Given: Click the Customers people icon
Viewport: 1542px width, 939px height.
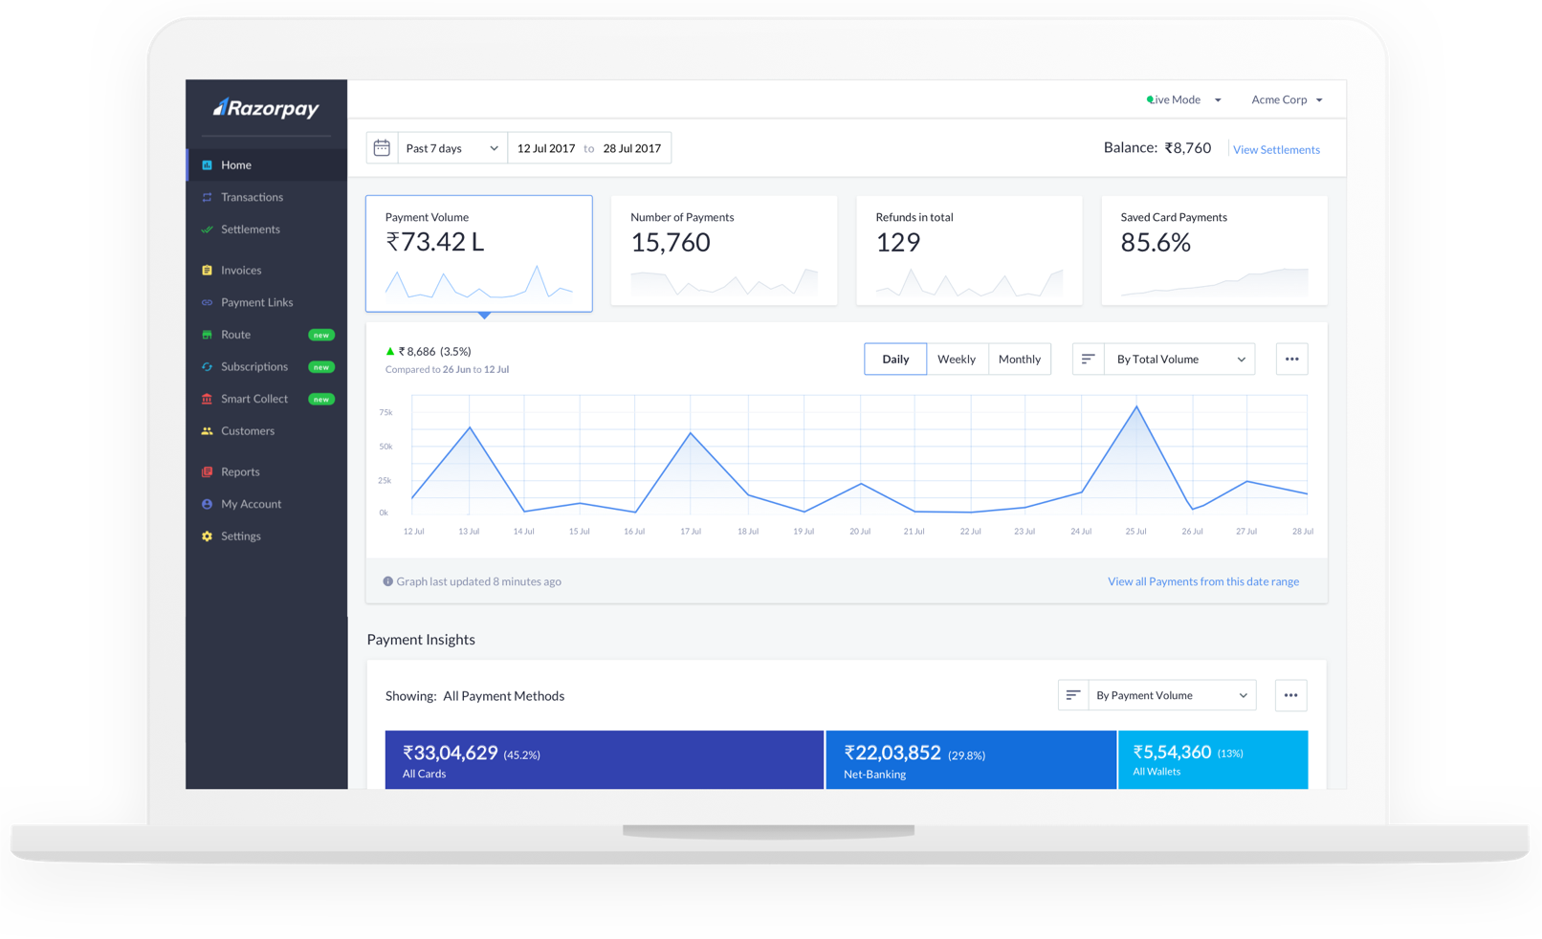Looking at the screenshot, I should point(207,431).
